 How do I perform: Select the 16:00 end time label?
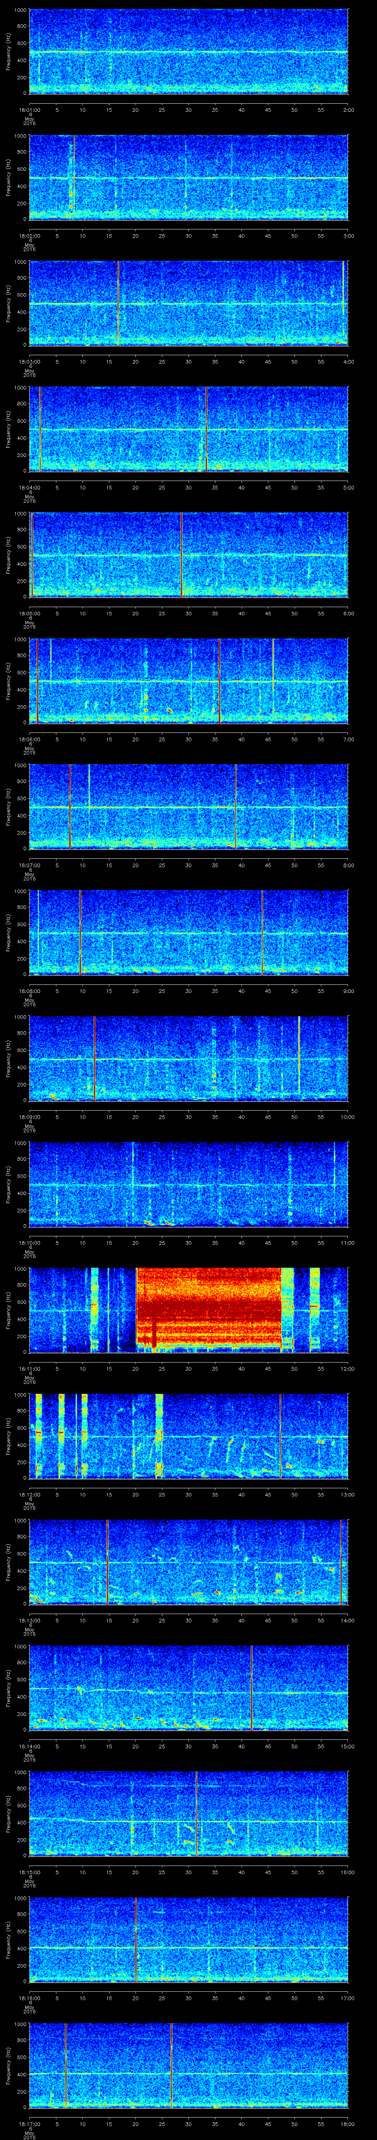tap(347, 1871)
